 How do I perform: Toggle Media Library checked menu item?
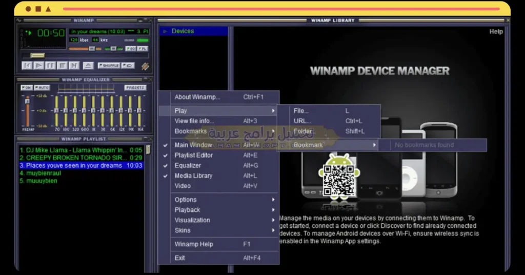(x=218, y=176)
